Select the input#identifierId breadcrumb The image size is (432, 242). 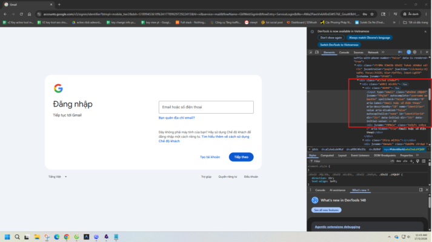point(404,149)
